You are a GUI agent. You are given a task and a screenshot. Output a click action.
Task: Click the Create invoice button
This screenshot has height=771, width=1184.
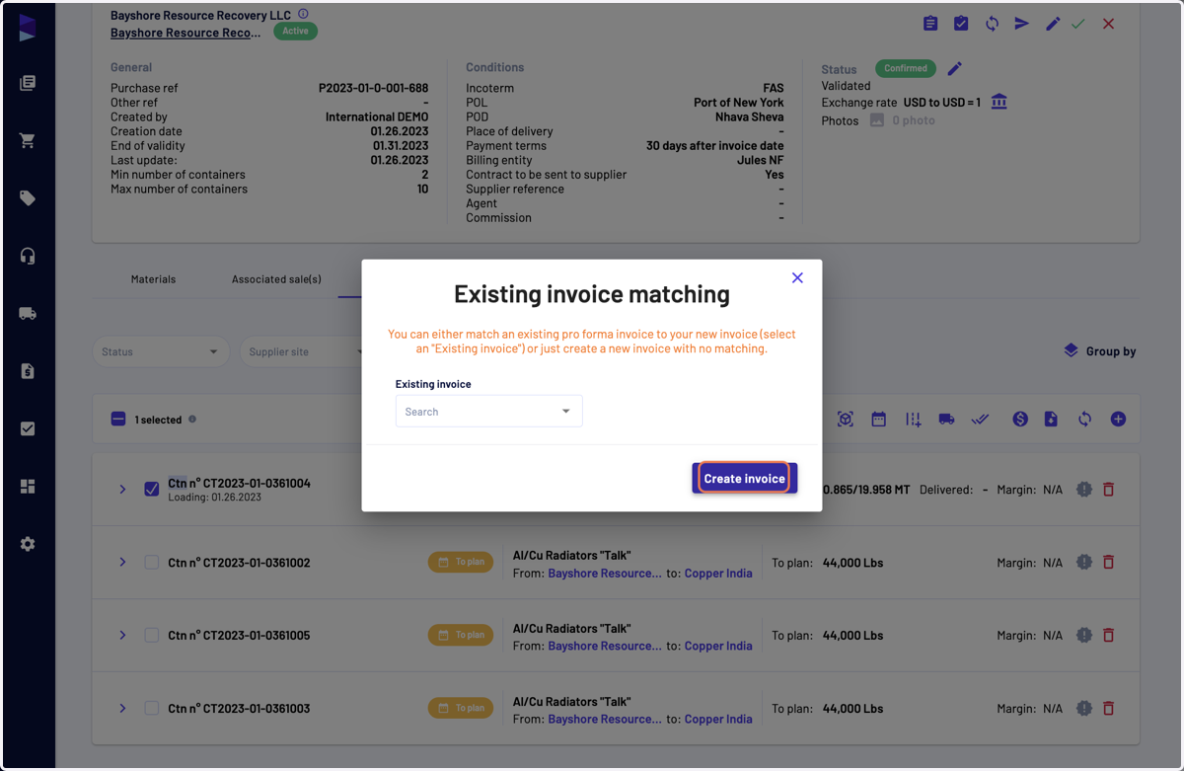(745, 479)
